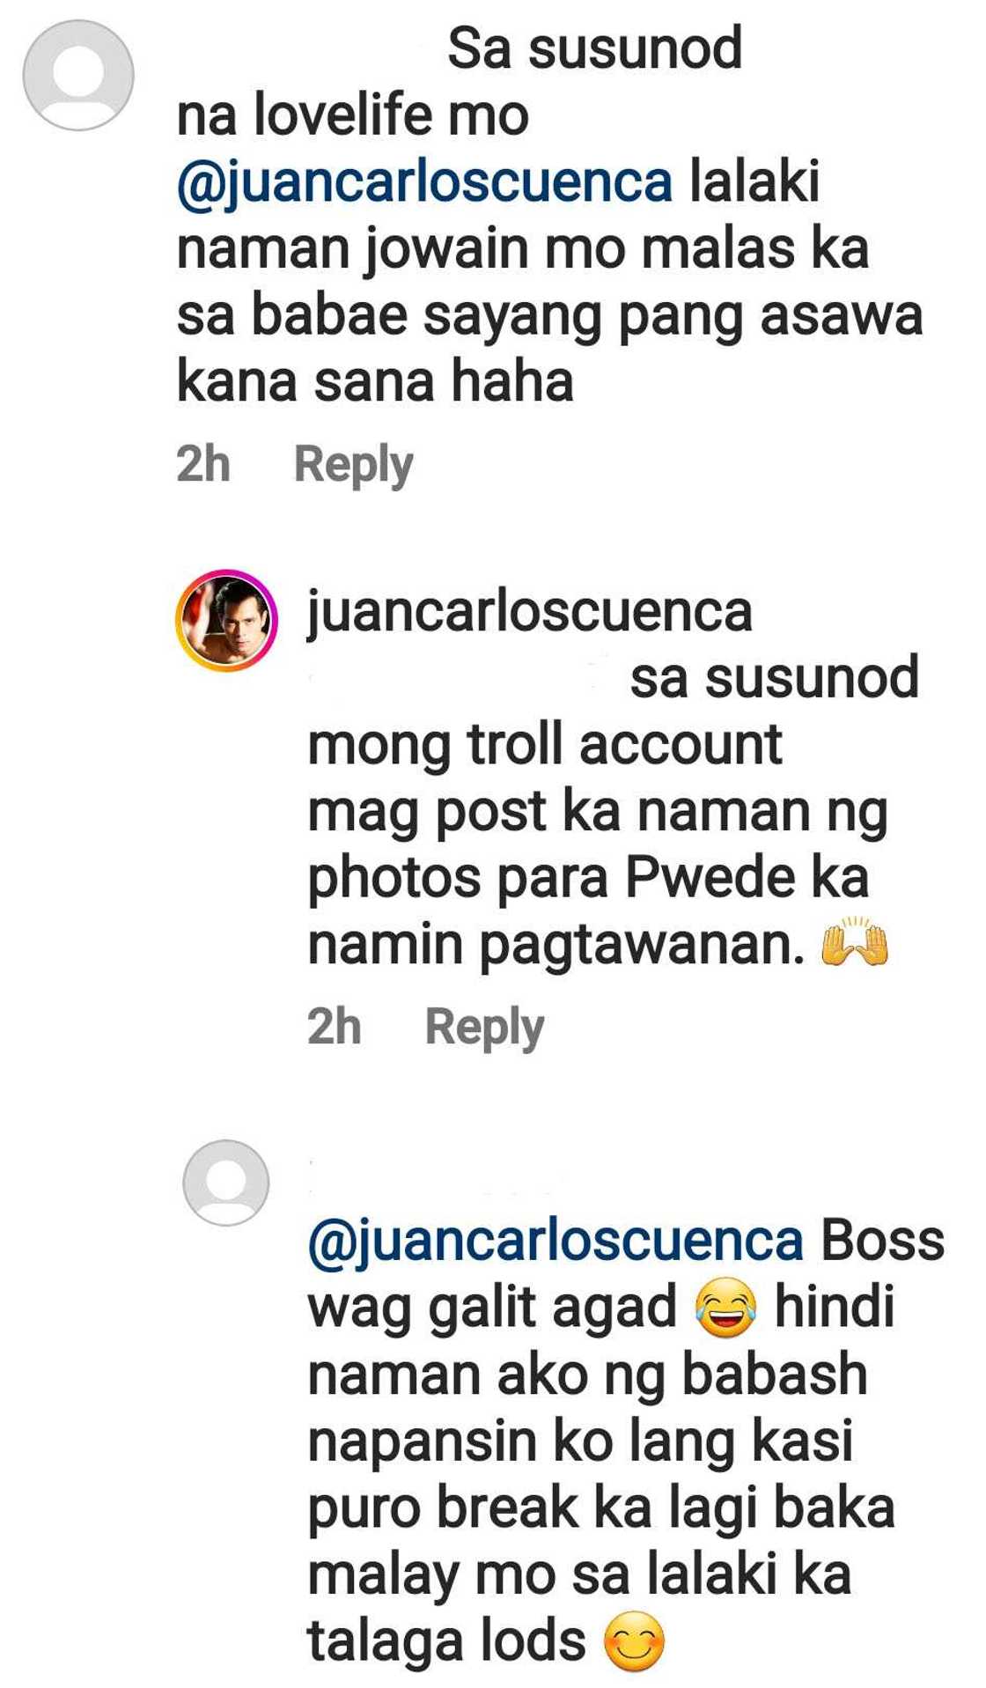Select the "napansin ko lang kasi" line

click(580, 1442)
